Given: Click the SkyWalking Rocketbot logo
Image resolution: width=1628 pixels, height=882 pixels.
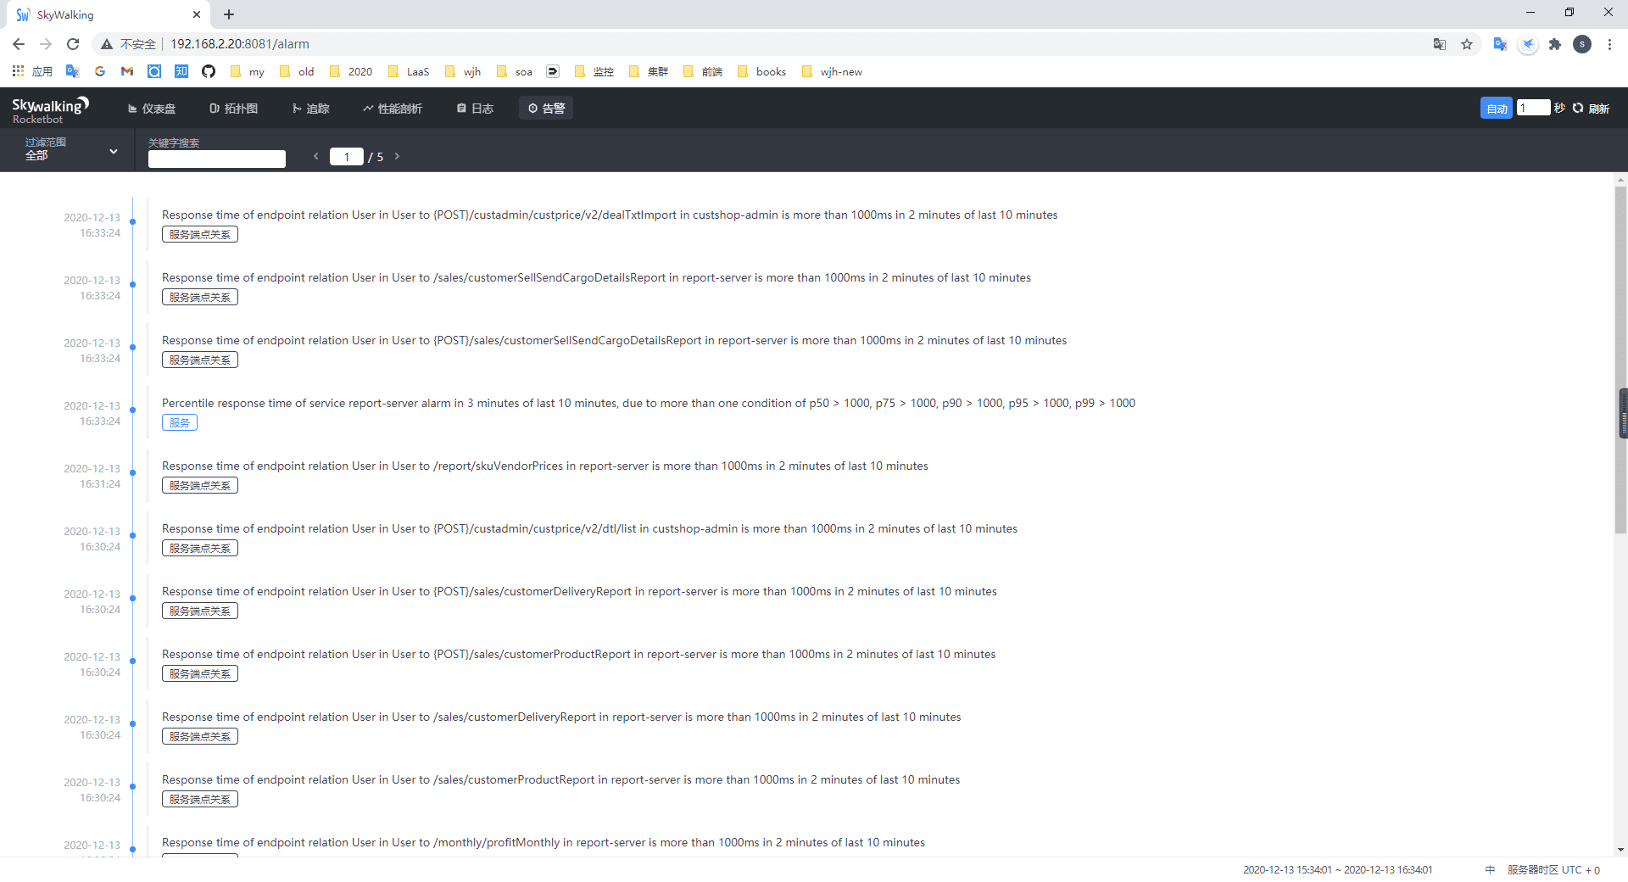Looking at the screenshot, I should click(49, 109).
